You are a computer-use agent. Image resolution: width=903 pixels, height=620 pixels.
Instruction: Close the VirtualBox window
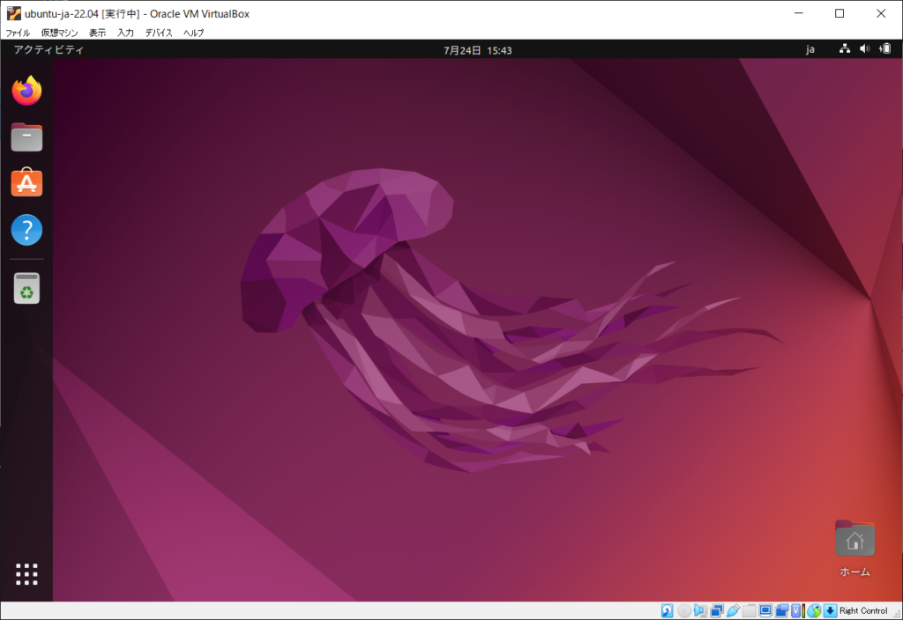click(881, 13)
